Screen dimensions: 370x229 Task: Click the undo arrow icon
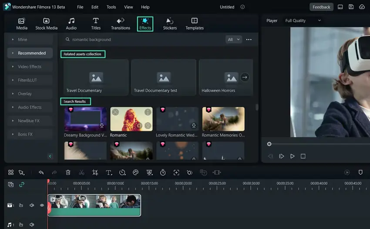coord(41,172)
